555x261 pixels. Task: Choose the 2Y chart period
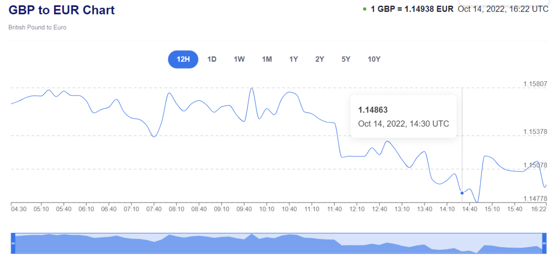coord(320,60)
